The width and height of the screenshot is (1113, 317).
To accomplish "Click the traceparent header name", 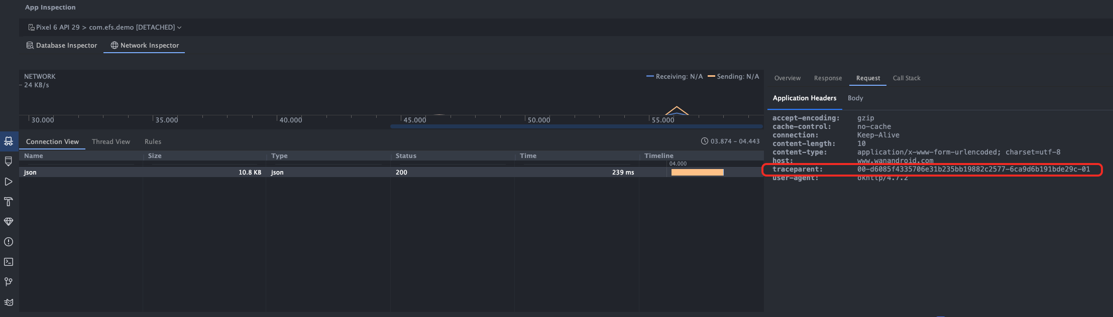I will (798, 169).
